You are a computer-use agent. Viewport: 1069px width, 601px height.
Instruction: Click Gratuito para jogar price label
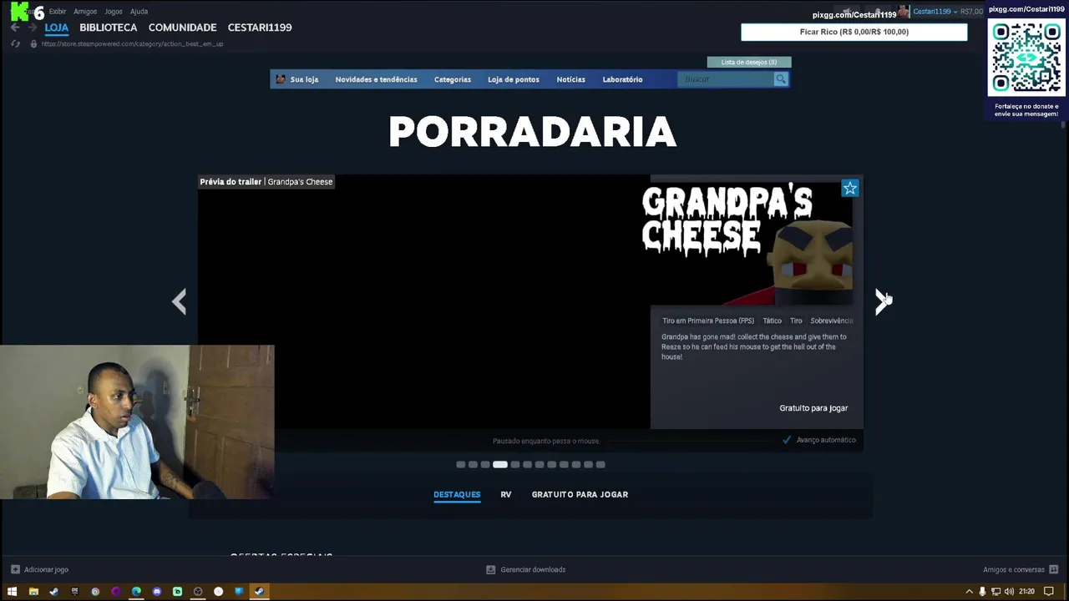[813, 408]
